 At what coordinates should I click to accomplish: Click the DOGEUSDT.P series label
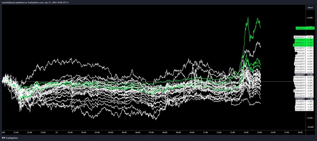coord(300,80)
